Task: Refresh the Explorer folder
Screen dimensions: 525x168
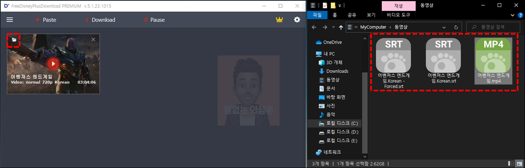Action: tap(456, 27)
